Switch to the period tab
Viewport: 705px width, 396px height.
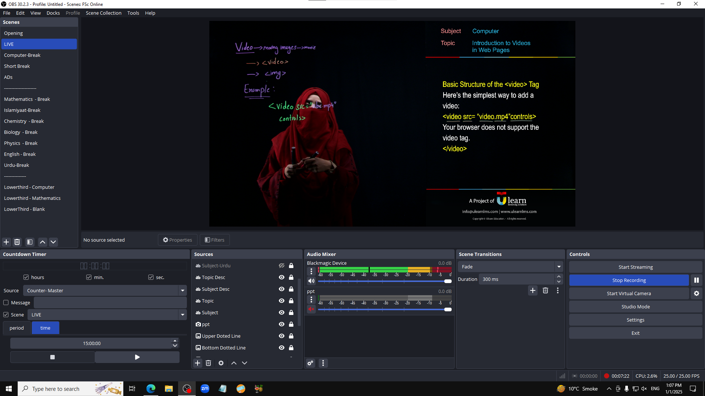tap(17, 328)
